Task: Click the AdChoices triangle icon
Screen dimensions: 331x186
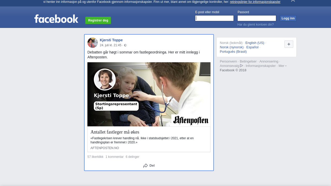Action: (242, 66)
